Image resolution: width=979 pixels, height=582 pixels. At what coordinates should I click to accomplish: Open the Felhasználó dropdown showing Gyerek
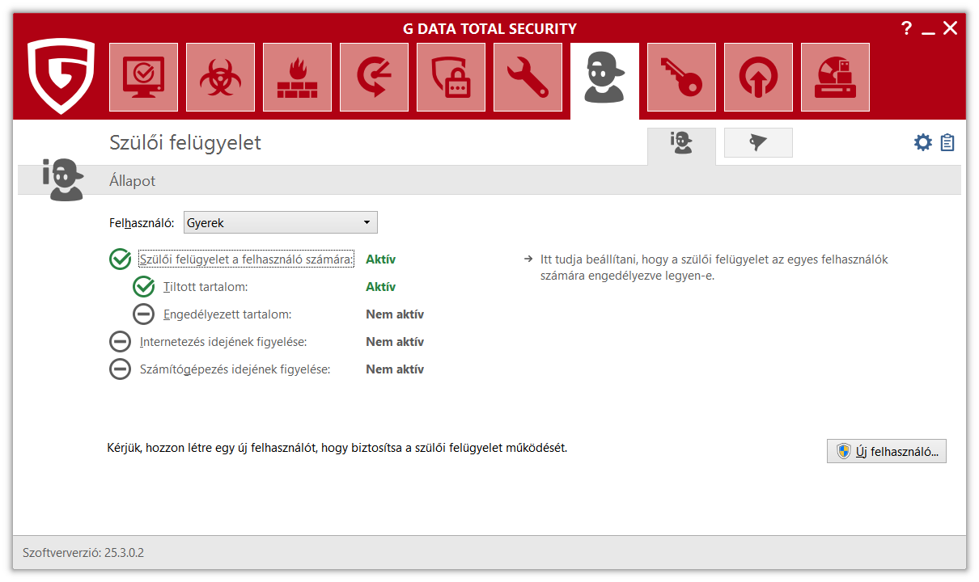(x=281, y=222)
